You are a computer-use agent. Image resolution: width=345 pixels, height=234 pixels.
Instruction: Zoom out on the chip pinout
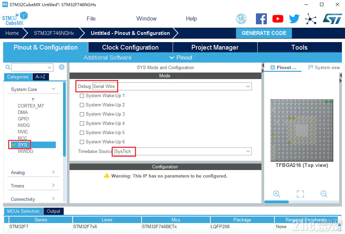click(x=324, y=194)
